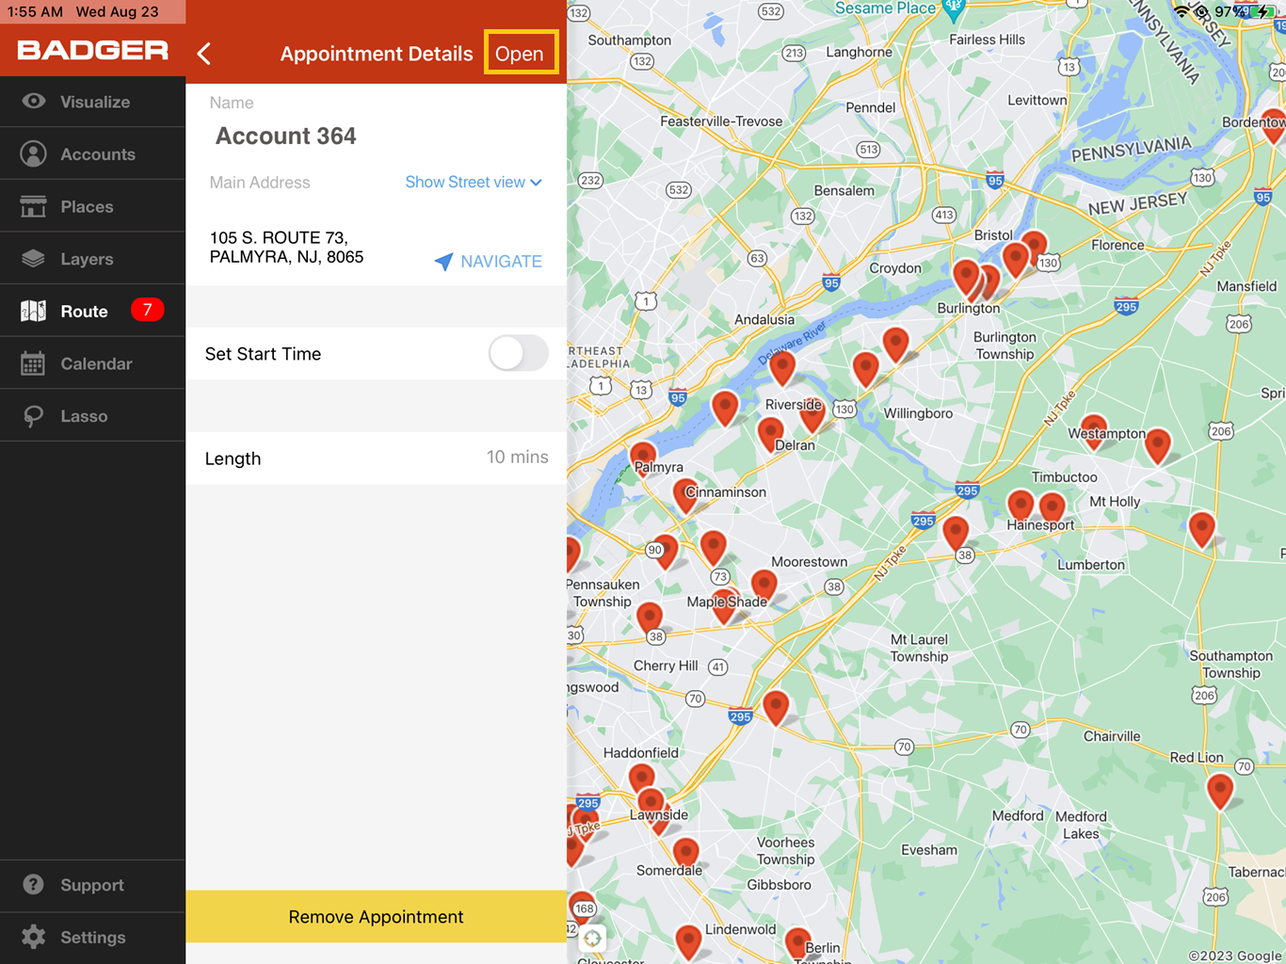Click the Length 10 mins row

(376, 458)
